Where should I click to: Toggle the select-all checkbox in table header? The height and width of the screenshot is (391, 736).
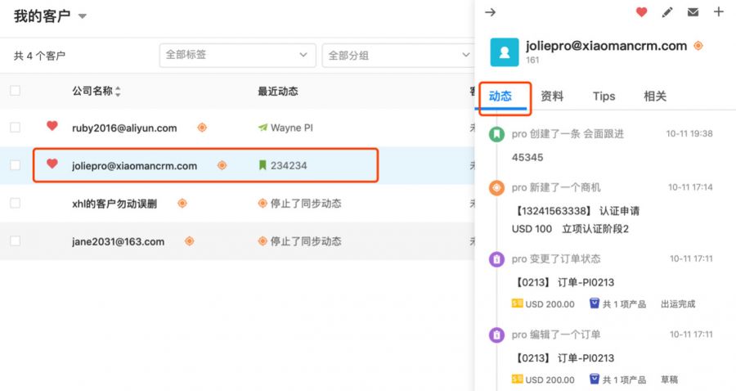(16, 91)
